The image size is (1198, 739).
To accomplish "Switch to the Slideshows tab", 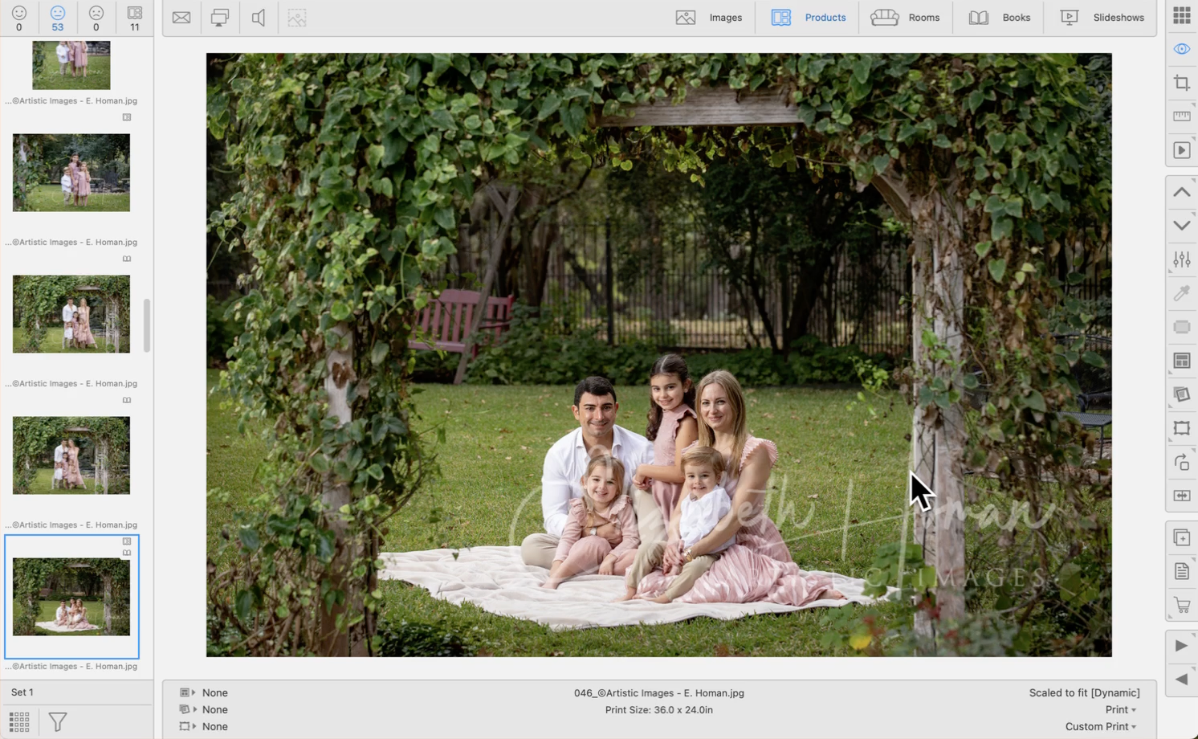I will [x=1102, y=18].
